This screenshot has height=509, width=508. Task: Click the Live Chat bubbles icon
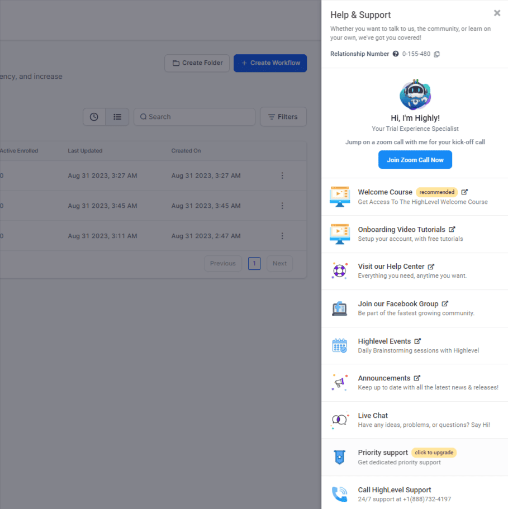(340, 420)
